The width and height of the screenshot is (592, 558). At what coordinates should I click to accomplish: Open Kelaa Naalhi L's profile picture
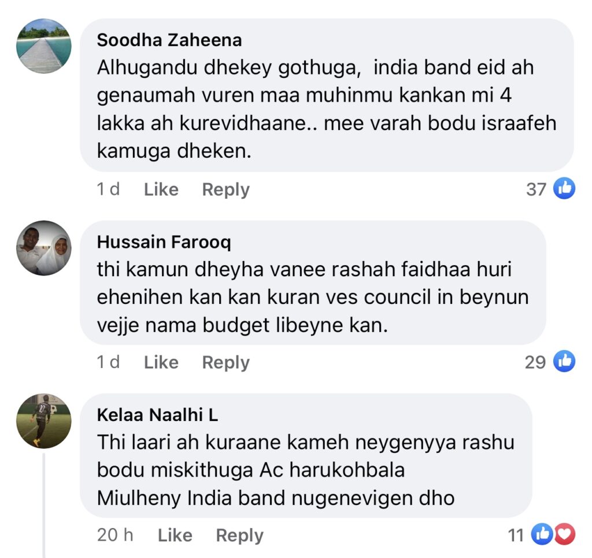[44, 421]
